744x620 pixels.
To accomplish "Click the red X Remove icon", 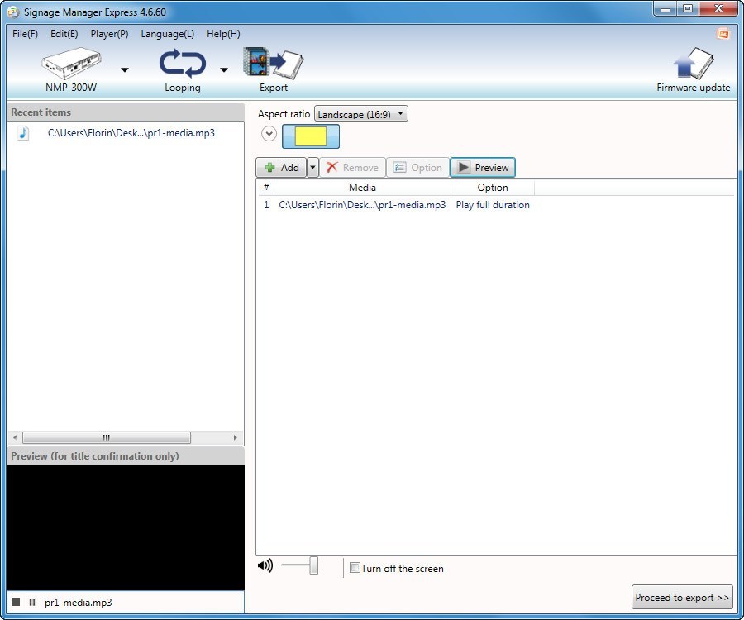I will click(x=335, y=167).
